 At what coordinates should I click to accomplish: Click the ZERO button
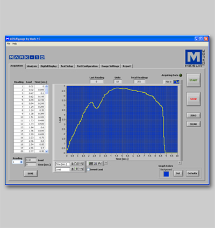tap(193, 115)
